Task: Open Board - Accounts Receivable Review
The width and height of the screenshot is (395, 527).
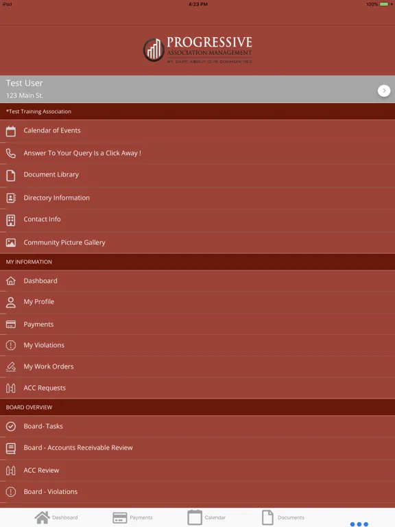Action: [x=197, y=448]
